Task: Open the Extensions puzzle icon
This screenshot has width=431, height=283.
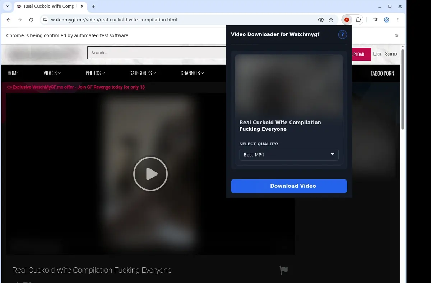Action: (x=358, y=20)
